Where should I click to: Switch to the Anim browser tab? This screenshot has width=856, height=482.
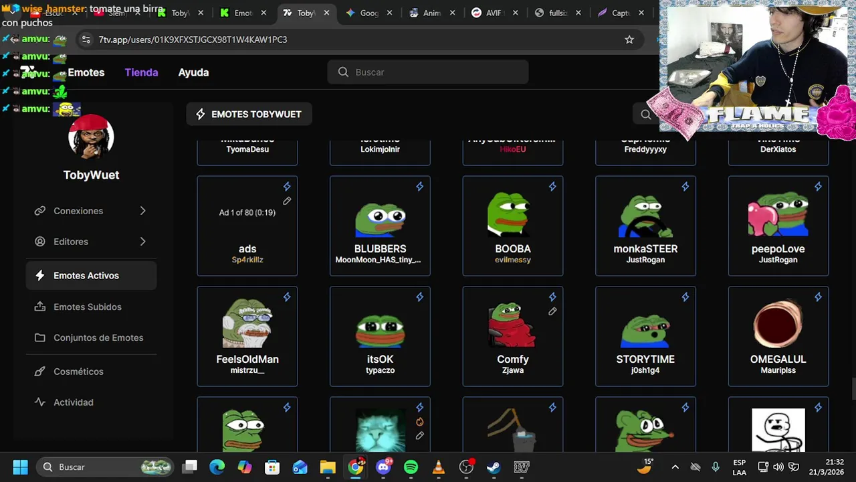click(x=432, y=13)
